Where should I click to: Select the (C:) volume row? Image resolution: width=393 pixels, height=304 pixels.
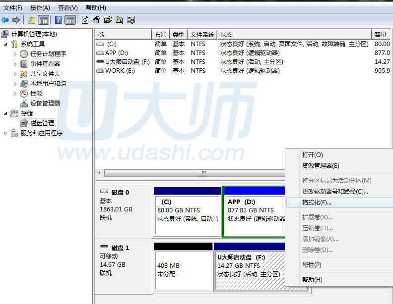(x=243, y=44)
